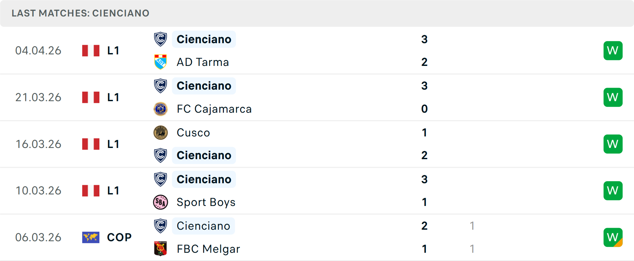The width and height of the screenshot is (634, 261).
Task: Open the Sport Boys team link
Action: (x=206, y=202)
